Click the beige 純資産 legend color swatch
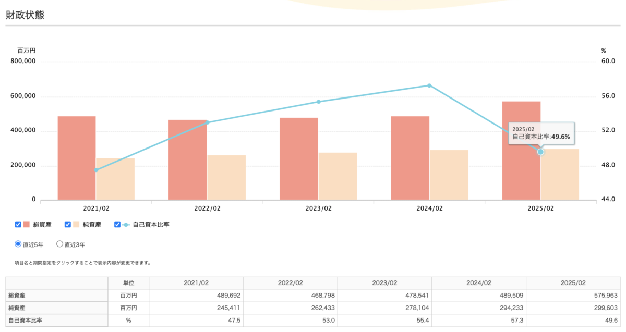This screenshot has height=332, width=626. (76, 225)
